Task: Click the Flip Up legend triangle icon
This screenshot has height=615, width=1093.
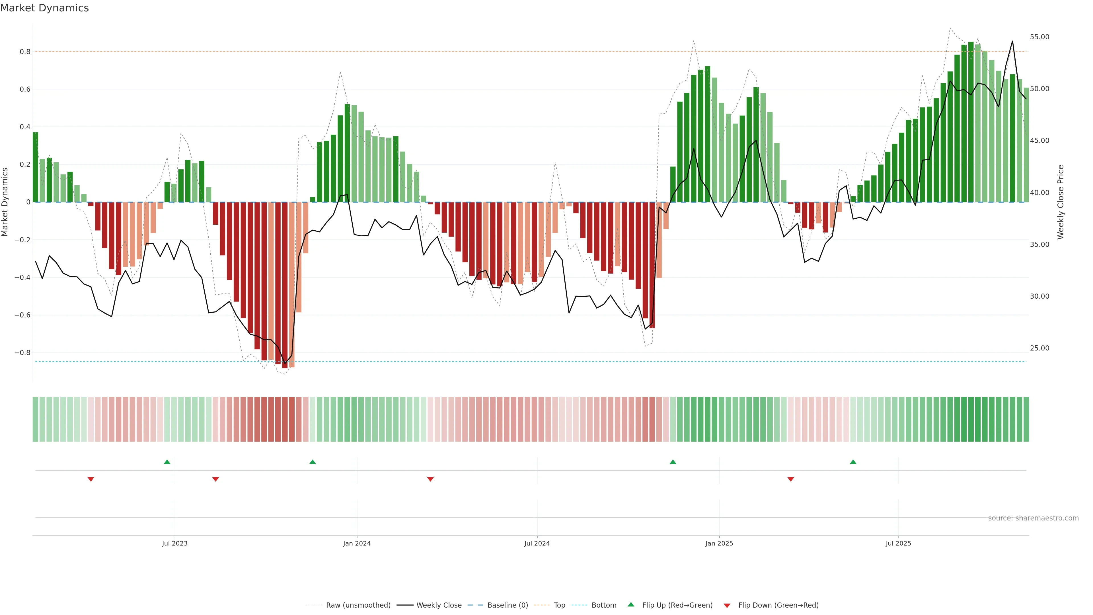Action: pos(631,604)
